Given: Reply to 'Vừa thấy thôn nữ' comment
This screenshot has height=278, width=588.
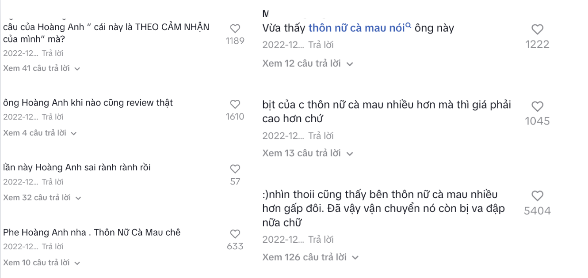Looking at the screenshot, I should click(x=321, y=45).
